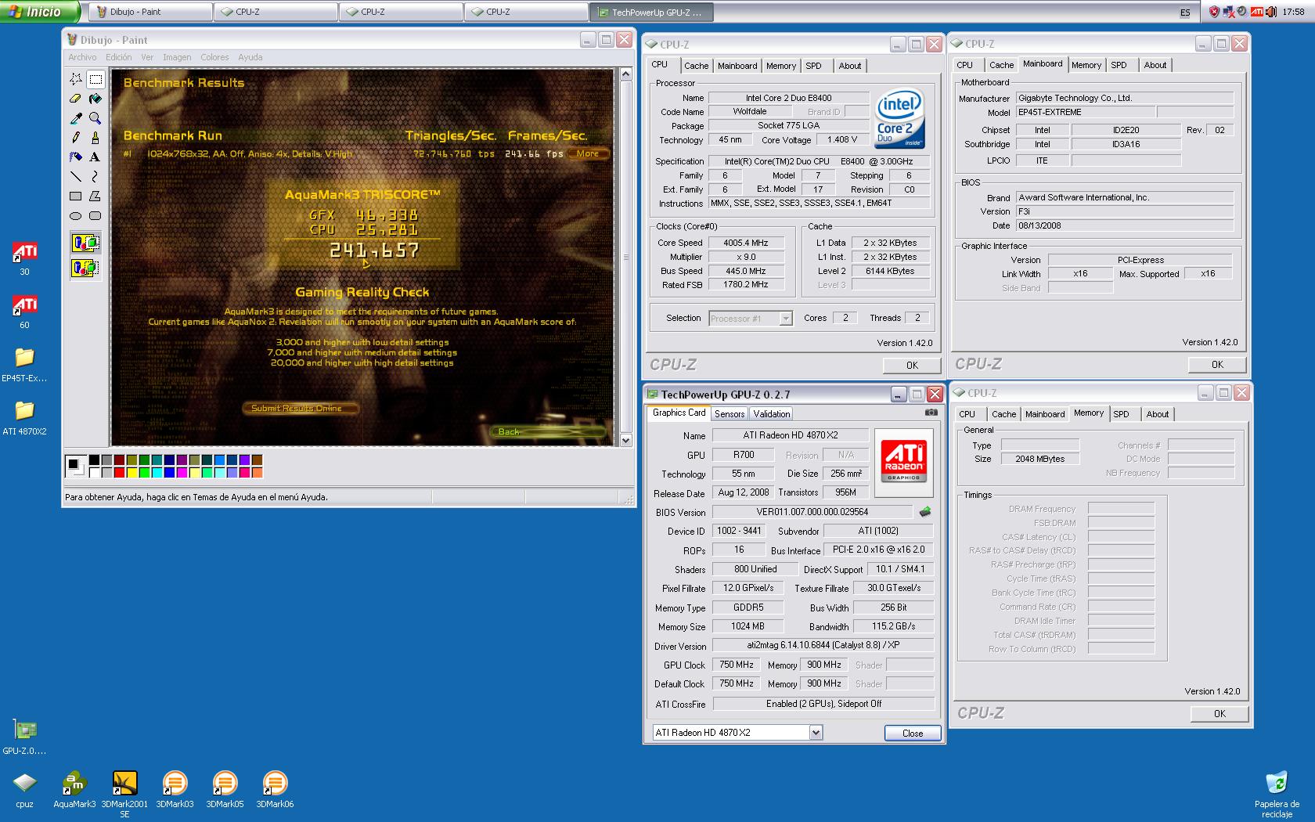1315x822 pixels.
Task: Click the ATI tray icon
Action: click(x=1256, y=12)
